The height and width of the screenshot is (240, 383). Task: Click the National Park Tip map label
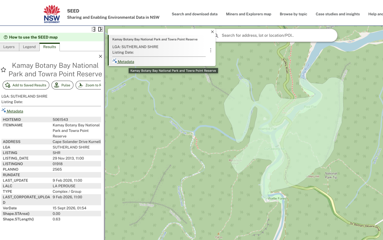(x=331, y=175)
